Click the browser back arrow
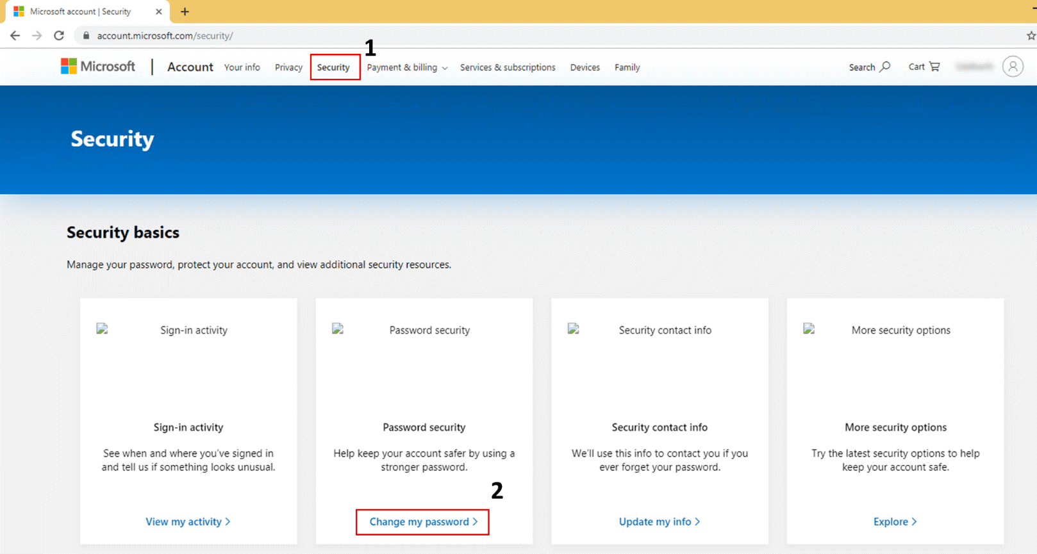The height and width of the screenshot is (554, 1037). click(15, 36)
